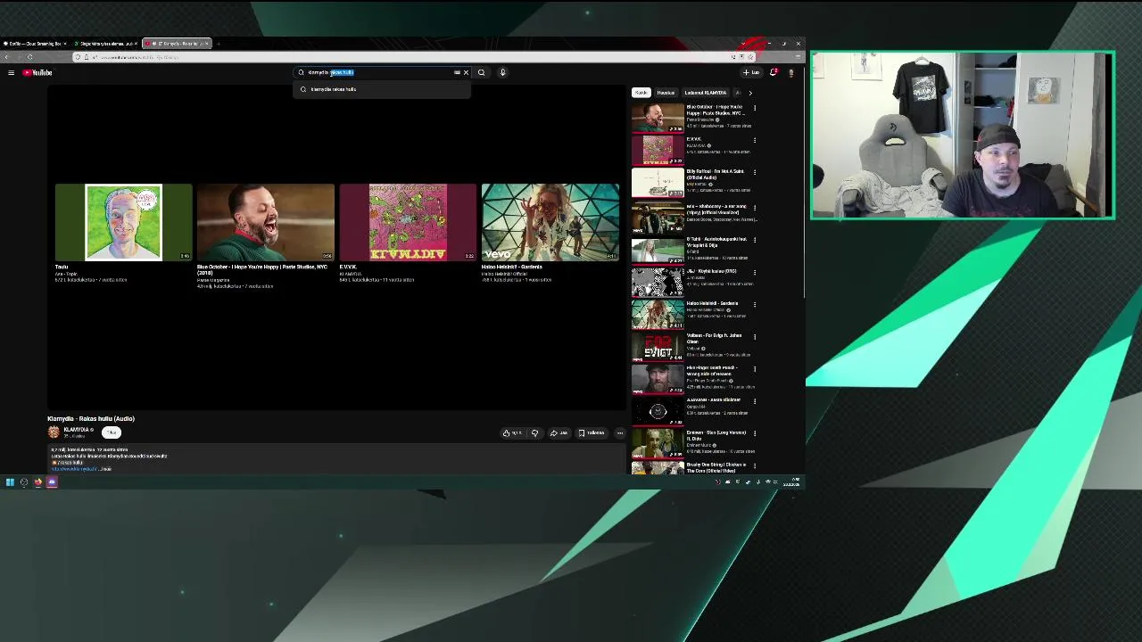
Task: Open the Haloo Helsinki Gardenia end-screen thumbnail
Action: (550, 222)
